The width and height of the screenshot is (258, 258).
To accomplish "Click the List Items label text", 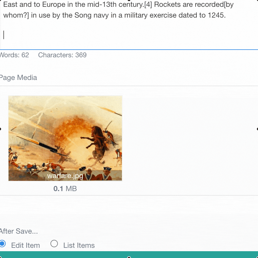I will pyautogui.click(x=79, y=245).
